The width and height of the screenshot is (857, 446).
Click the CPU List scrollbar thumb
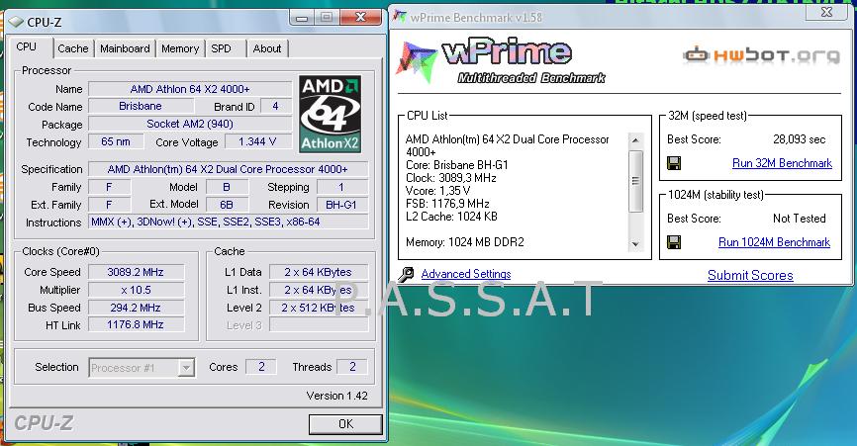[635, 181]
